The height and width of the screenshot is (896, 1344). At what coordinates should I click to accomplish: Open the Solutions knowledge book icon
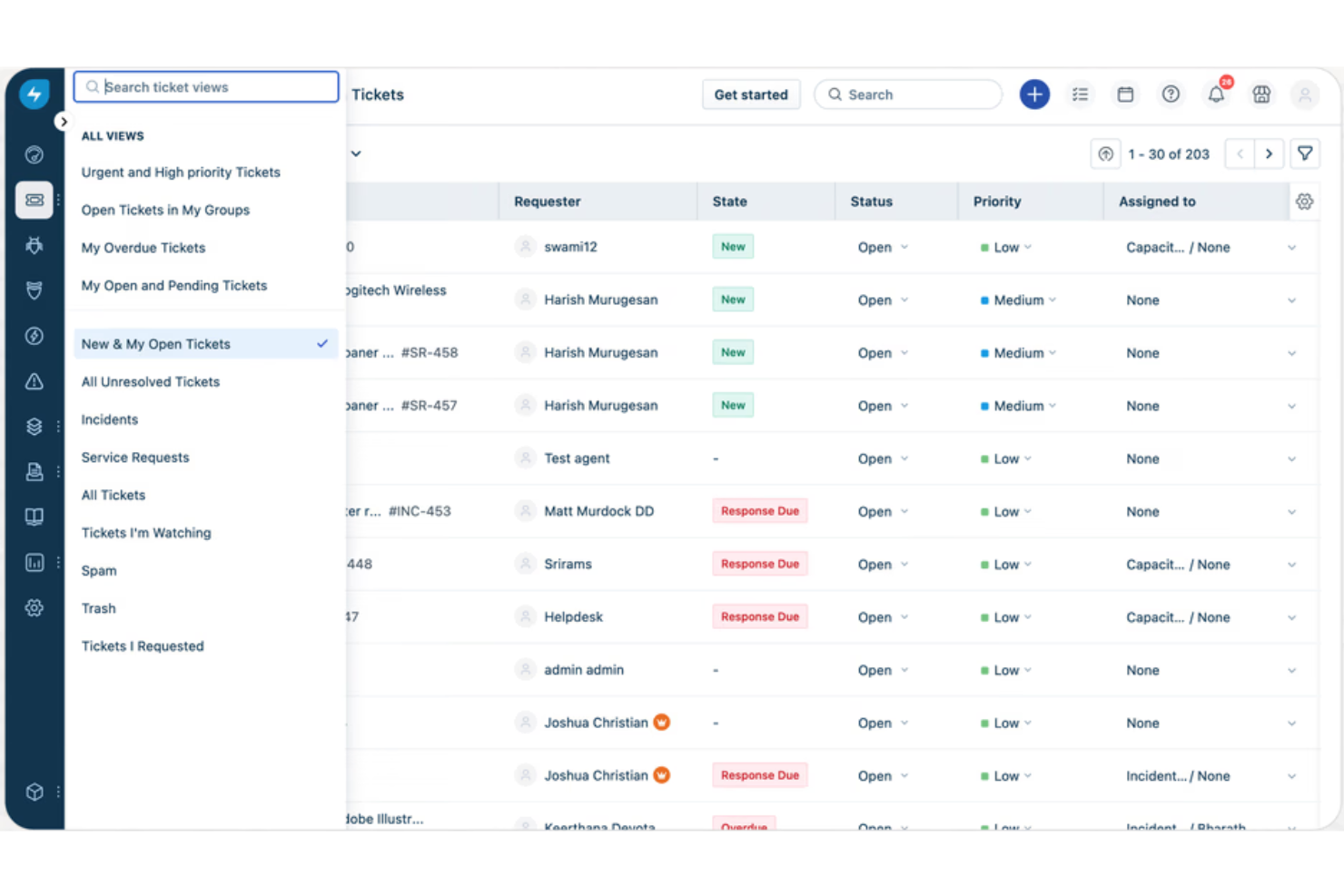(35, 516)
